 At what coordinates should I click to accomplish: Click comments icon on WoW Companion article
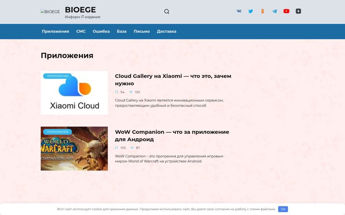point(116,148)
